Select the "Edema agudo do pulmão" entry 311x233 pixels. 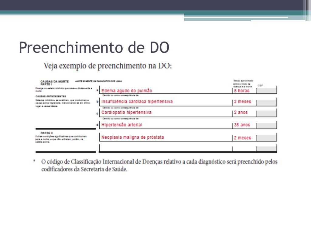point(127,91)
